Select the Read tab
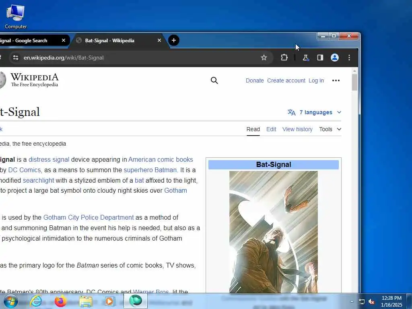Viewport: 412px width, 309px height. (x=253, y=129)
